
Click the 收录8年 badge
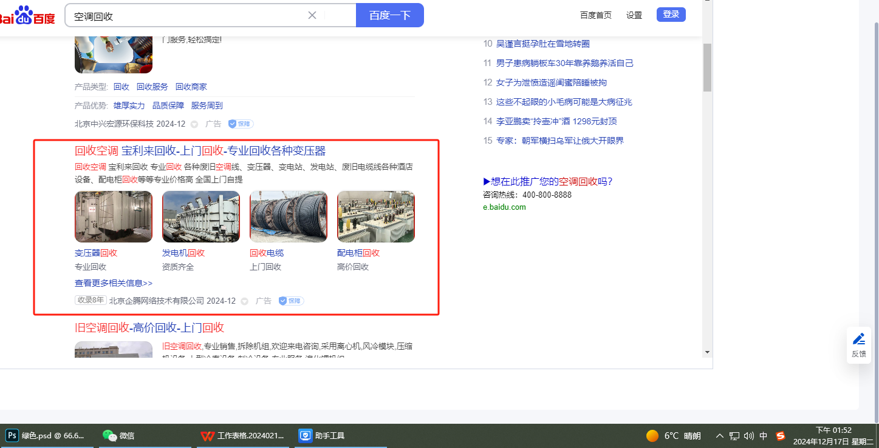[91, 300]
